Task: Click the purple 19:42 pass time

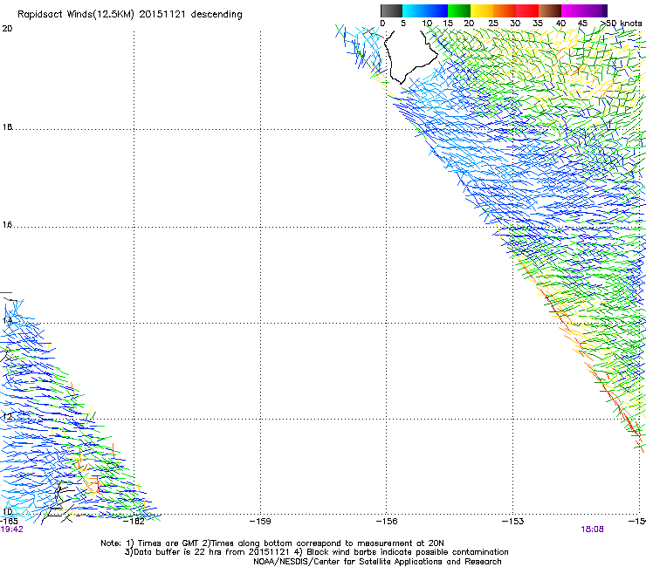Action: [x=11, y=529]
